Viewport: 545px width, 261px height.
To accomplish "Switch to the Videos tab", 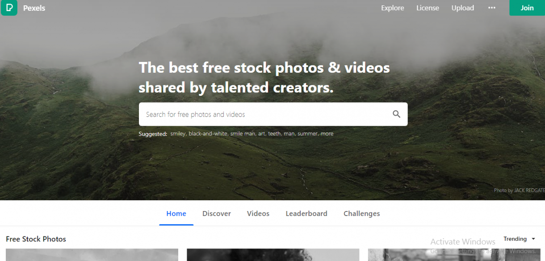I will coord(258,214).
